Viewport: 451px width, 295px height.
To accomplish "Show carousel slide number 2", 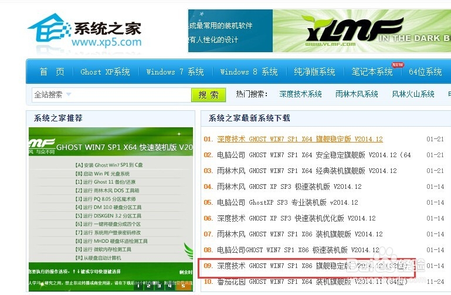I will [148, 286].
